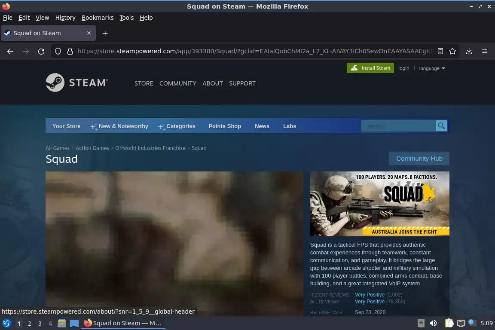Open the Tools menu
Image resolution: width=495 pixels, height=330 pixels.
click(127, 18)
